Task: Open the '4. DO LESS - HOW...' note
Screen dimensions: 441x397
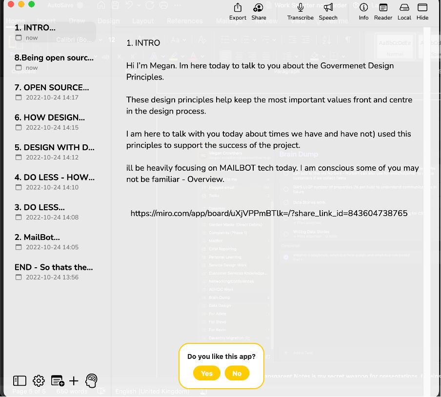Action: click(x=54, y=181)
